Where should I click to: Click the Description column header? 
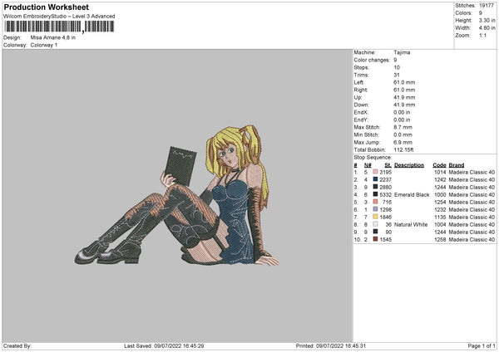409,165
